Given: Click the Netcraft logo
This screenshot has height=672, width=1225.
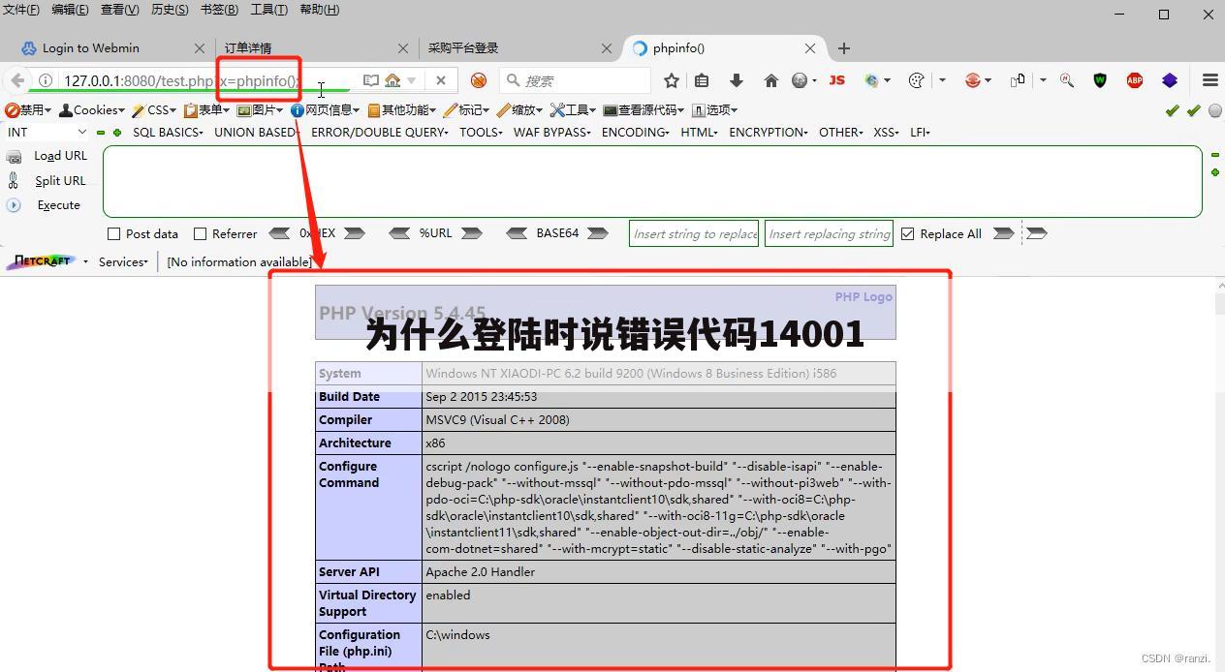Looking at the screenshot, I should pos(42,261).
